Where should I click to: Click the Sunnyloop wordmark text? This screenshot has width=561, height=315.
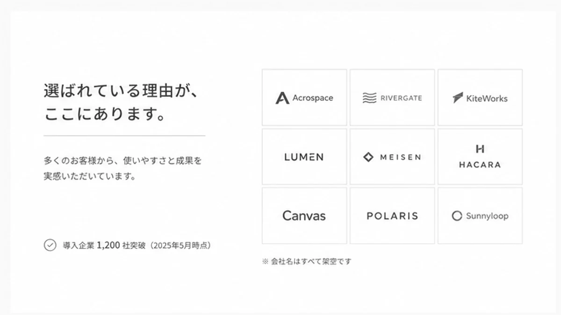tap(487, 216)
